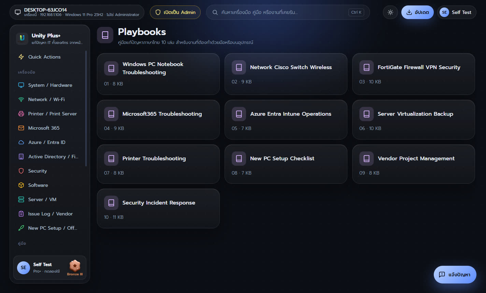Open the Self Test profile menu at top
486x293 pixels.
coord(457,12)
